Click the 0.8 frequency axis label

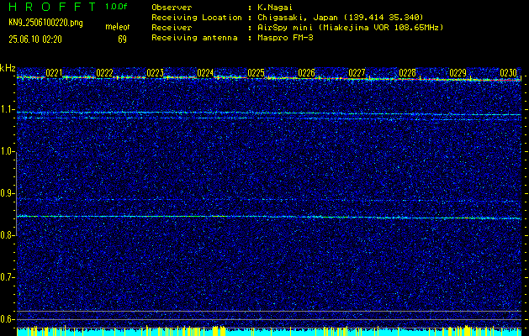pos(7,235)
